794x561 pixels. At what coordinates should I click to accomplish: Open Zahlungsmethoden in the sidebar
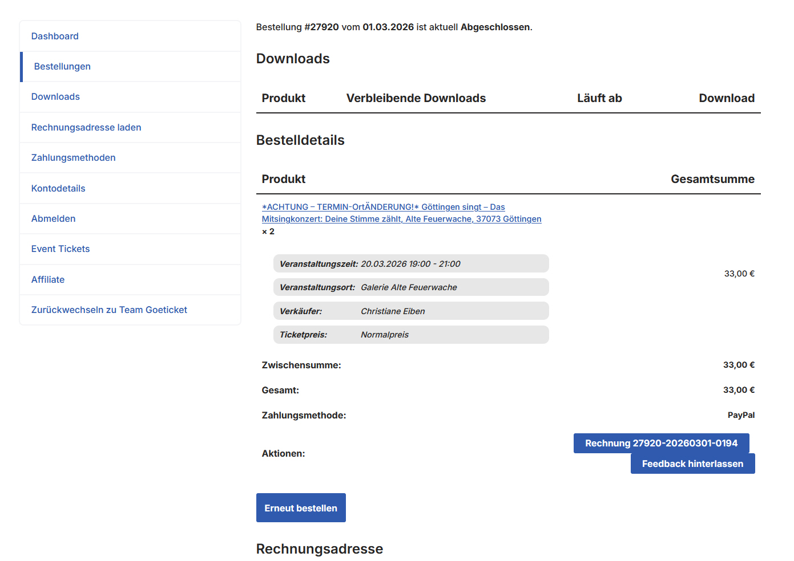73,158
